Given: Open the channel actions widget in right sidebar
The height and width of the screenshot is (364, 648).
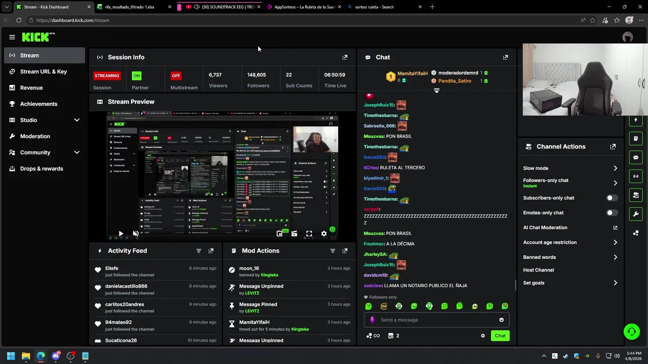Looking at the screenshot, I should [636, 195].
